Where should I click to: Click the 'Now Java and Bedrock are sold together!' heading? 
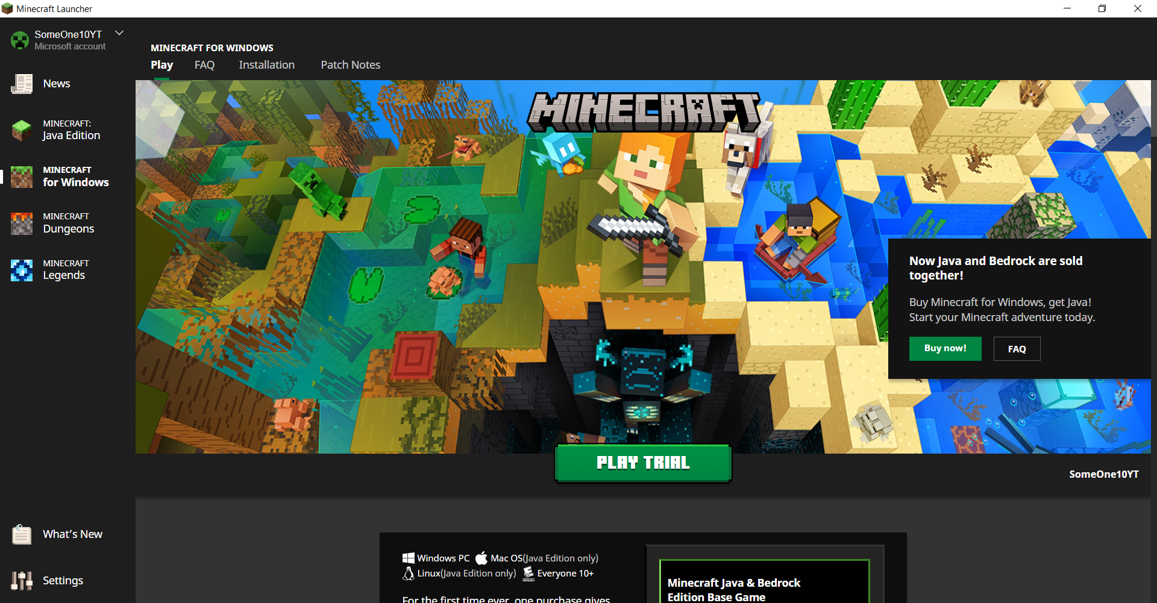pyautogui.click(x=996, y=268)
